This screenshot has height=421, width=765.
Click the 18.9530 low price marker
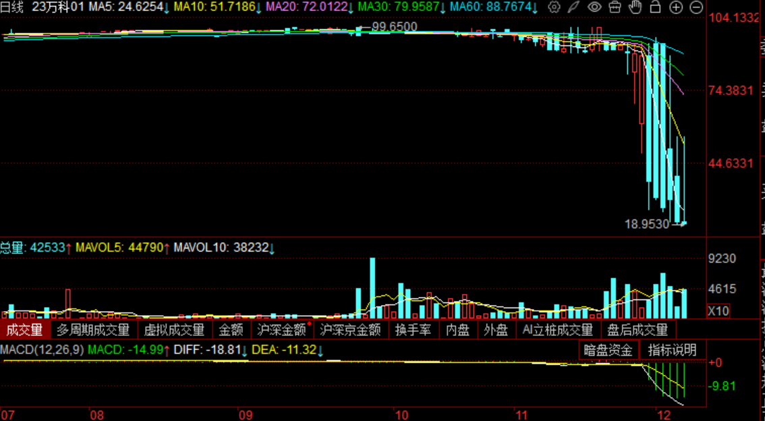tap(647, 224)
